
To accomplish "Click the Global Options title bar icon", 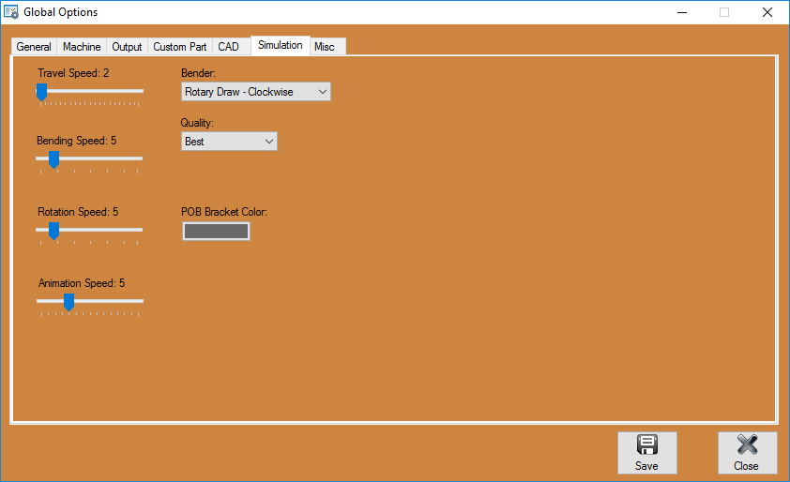I will [x=11, y=12].
